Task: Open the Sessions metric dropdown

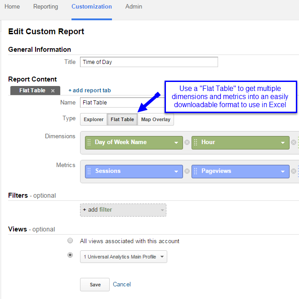Action: click(176, 172)
